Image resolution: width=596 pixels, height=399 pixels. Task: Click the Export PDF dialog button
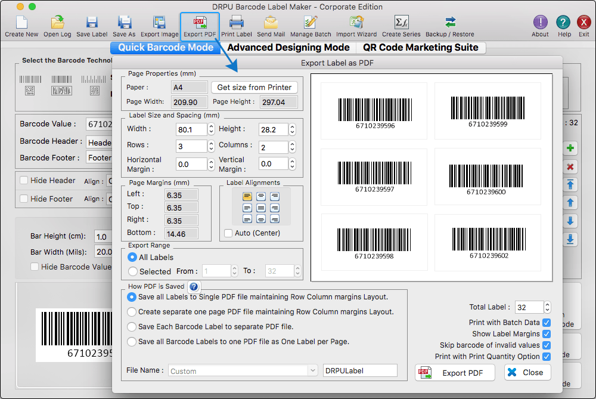(455, 373)
